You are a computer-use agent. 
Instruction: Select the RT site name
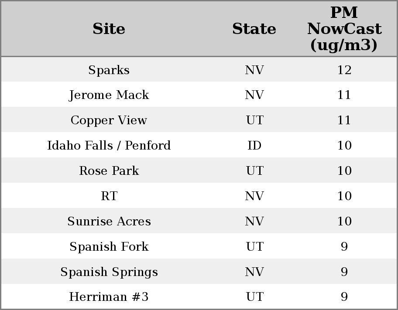(x=109, y=196)
